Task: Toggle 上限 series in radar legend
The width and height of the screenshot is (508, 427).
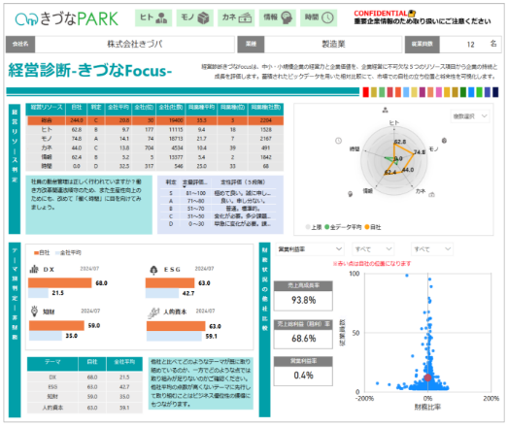Action: [314, 227]
